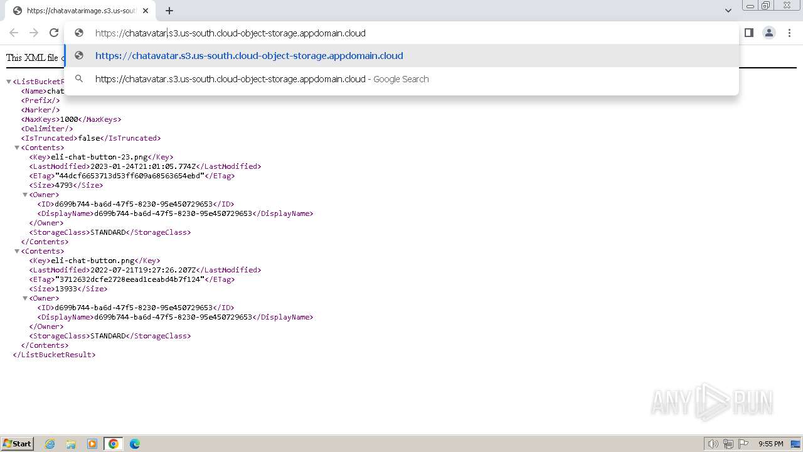Collapse the Owner node under eli-chat-button.png

coord(25,298)
